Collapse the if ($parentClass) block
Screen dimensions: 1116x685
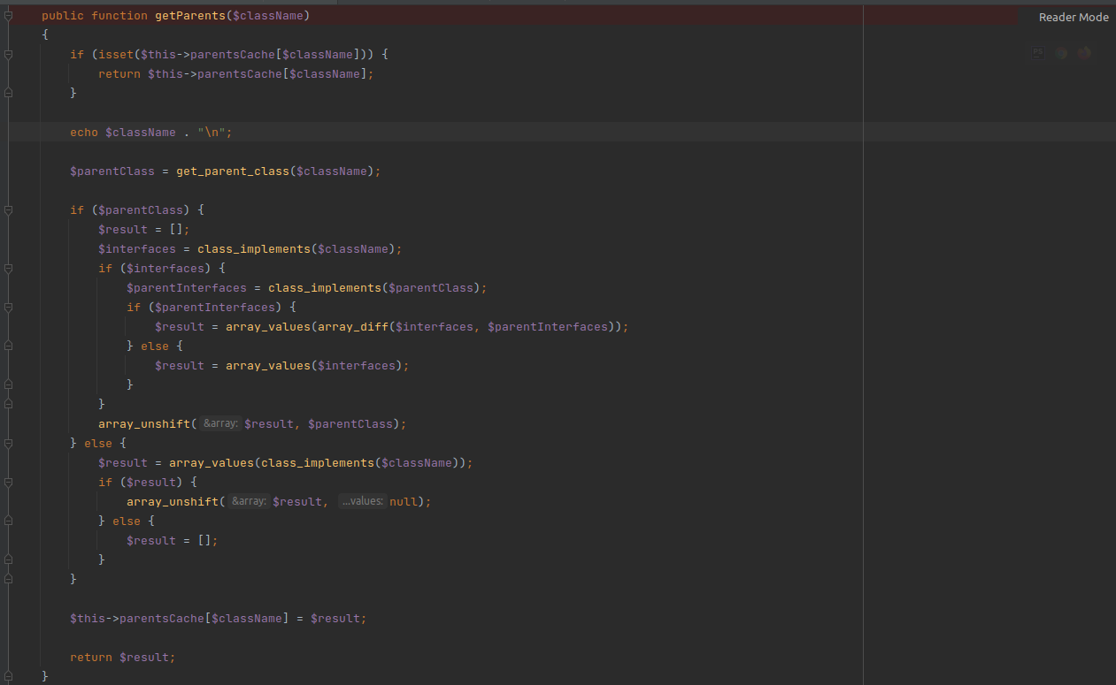point(8,210)
